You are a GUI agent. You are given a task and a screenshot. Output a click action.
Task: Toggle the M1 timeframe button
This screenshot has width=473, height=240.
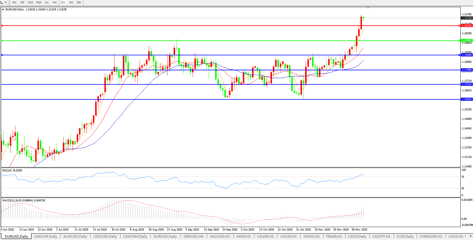point(14,3)
